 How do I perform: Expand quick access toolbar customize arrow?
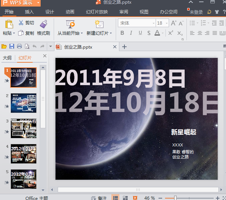click(x=50, y=46)
